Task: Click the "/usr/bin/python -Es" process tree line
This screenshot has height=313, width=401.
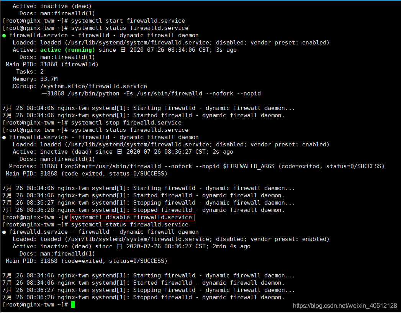Action: (x=151, y=93)
